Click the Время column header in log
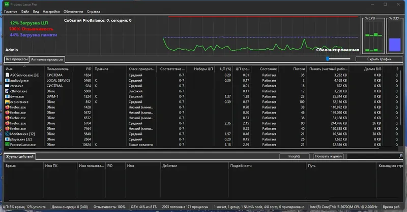 23,166
